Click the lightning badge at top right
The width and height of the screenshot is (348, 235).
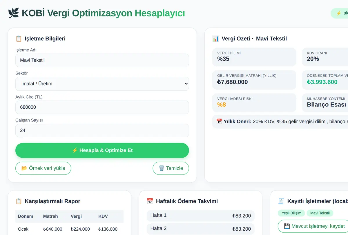[x=340, y=13]
